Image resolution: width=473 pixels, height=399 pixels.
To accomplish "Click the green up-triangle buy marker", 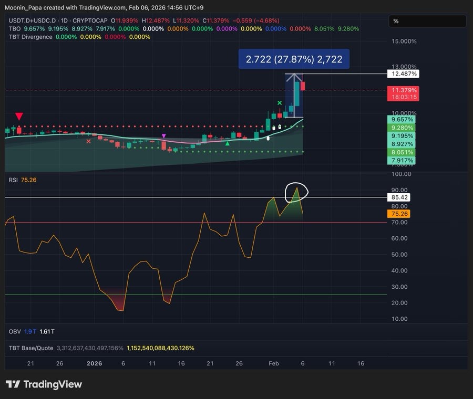I will click(227, 143).
